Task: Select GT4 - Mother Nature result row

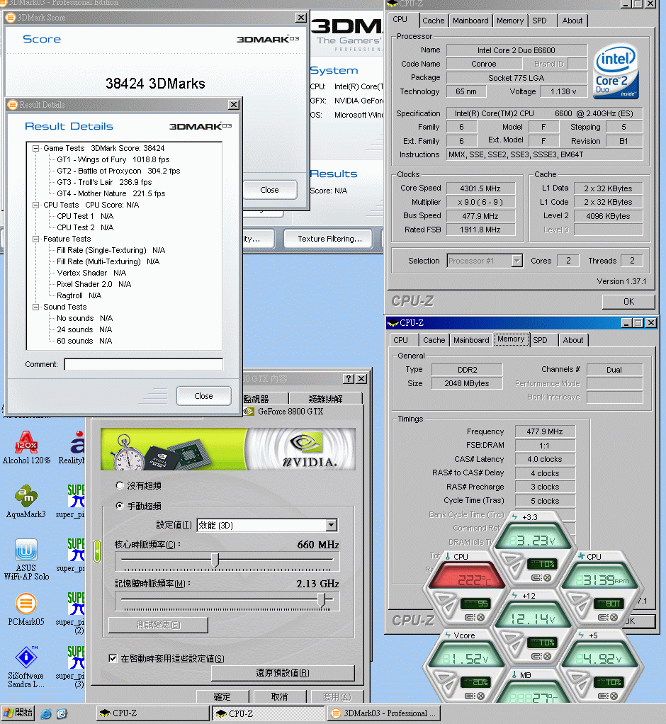Action: [111, 194]
